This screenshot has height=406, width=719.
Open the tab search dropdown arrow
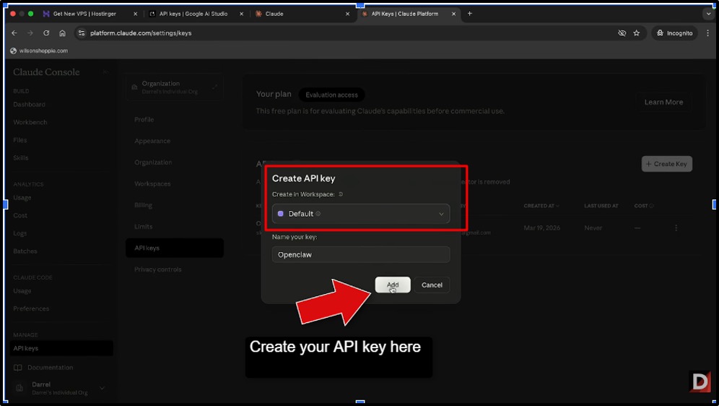point(708,14)
